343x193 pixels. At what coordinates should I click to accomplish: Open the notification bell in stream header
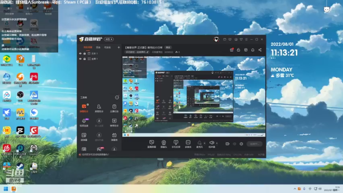point(253,50)
